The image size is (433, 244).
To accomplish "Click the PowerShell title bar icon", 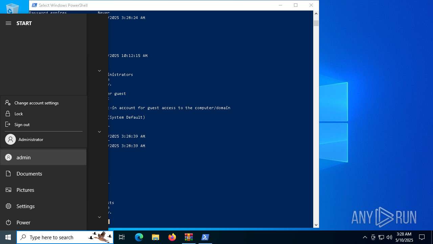I will click(34, 5).
